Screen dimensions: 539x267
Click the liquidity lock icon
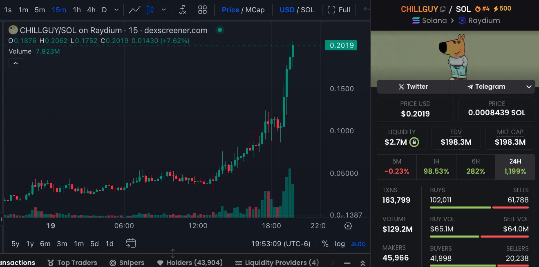point(414,142)
